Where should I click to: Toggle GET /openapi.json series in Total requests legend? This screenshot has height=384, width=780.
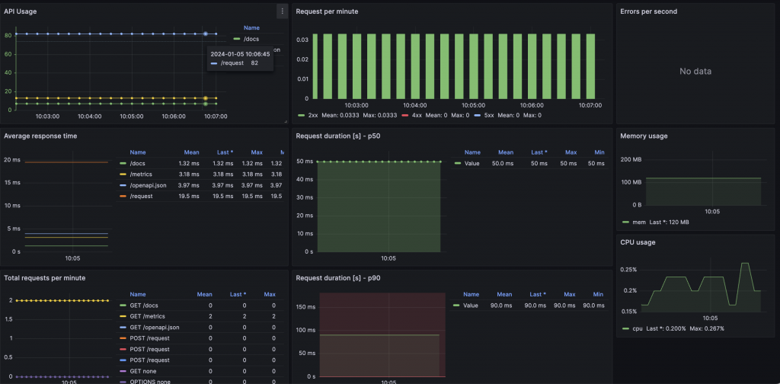tap(155, 328)
